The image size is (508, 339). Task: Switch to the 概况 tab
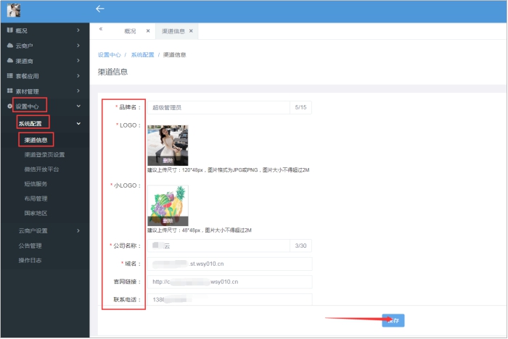coord(130,31)
